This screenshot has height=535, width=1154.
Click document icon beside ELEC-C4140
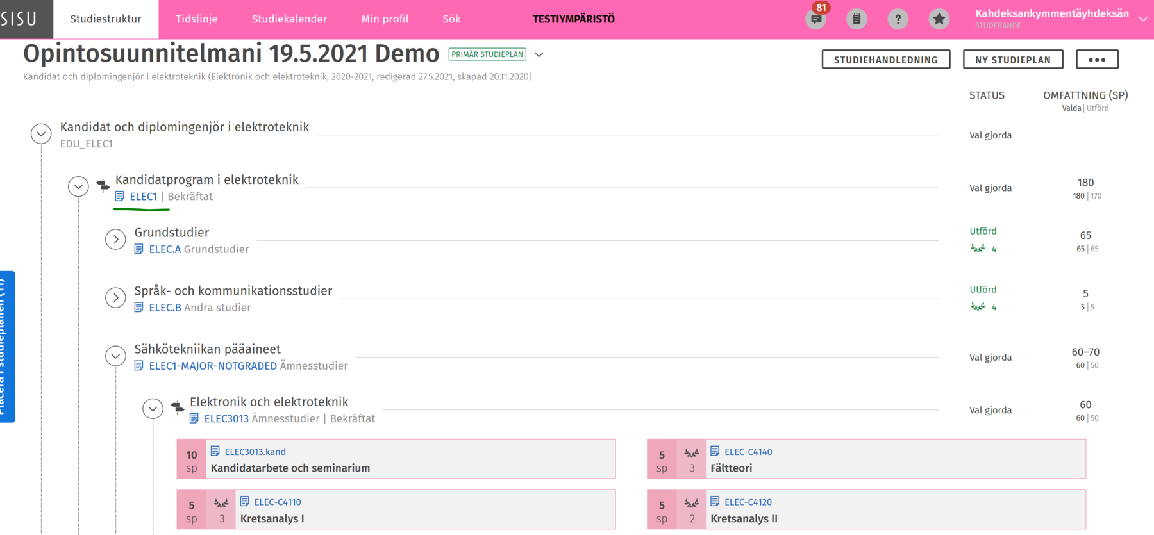pos(715,451)
